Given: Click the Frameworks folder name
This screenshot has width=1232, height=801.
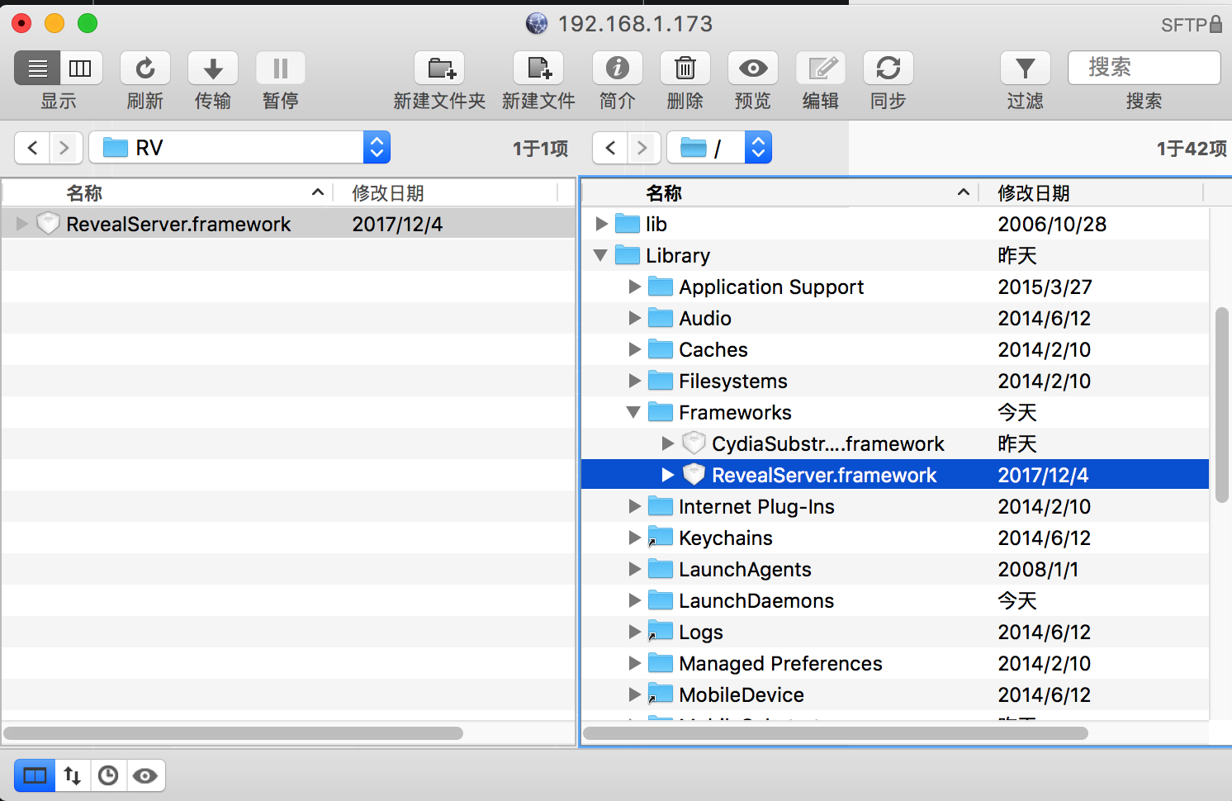Looking at the screenshot, I should (735, 412).
